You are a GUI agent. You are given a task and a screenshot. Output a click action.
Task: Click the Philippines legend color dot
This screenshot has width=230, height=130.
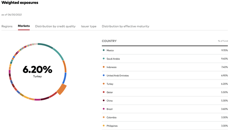click(103, 125)
